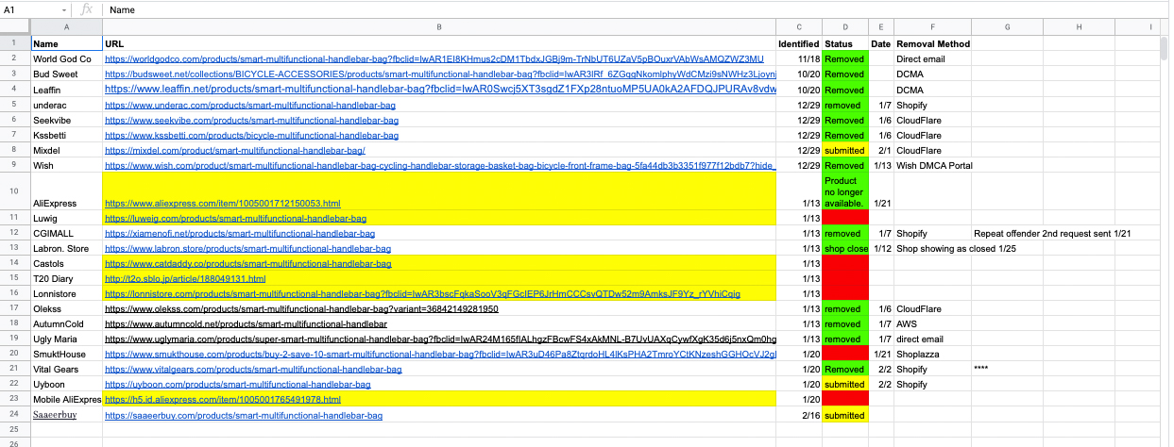Open the lonnistore.com product link

422,294
